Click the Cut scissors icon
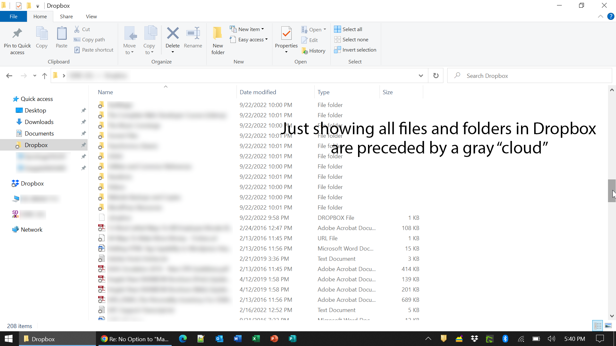The width and height of the screenshot is (616, 346). (77, 29)
